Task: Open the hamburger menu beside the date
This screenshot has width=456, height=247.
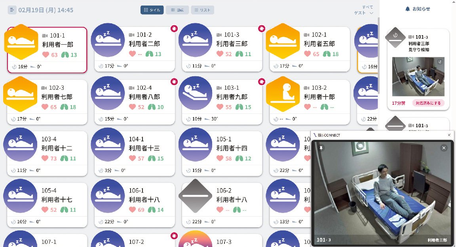Action: pos(12,10)
